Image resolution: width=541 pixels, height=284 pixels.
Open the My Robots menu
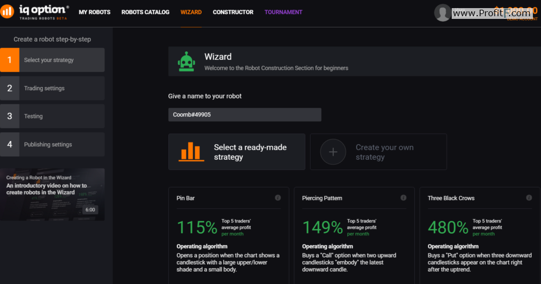95,12
